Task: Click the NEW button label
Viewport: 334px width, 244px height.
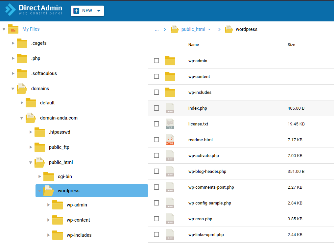Action: [x=87, y=11]
